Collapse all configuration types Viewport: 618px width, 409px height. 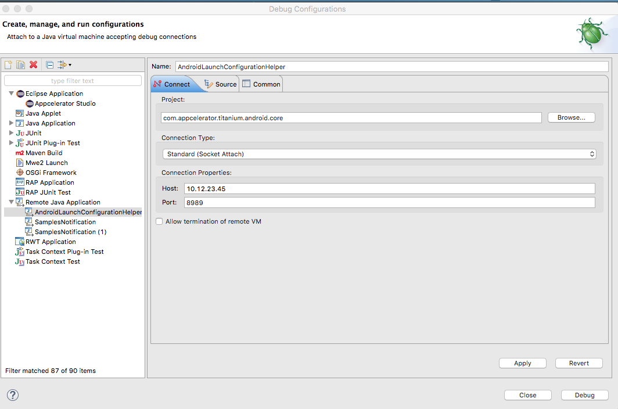(x=49, y=64)
